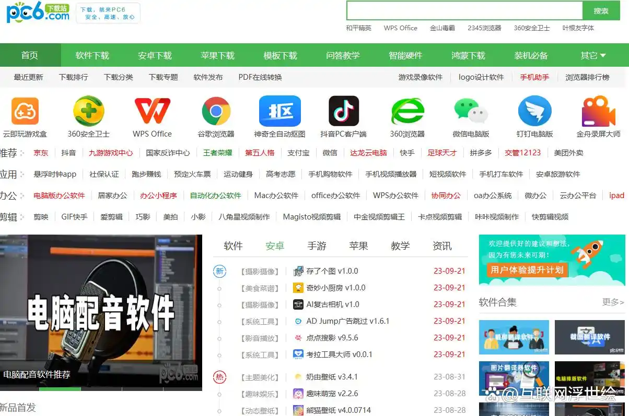The height and width of the screenshot is (416, 629).
Task: Open the 其它 dropdown in the navigation bar
Action: pos(592,54)
